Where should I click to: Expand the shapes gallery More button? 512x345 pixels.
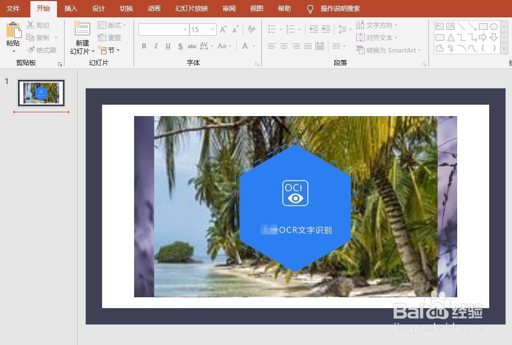click(x=504, y=49)
